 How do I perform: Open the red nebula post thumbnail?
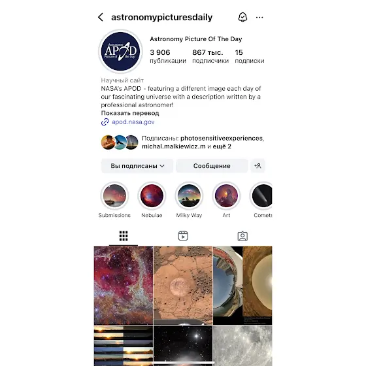124,286
